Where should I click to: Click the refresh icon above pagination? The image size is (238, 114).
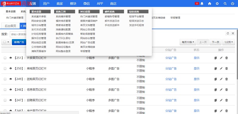228,33
